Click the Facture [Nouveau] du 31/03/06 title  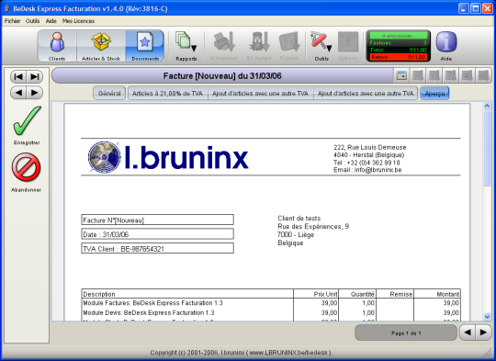222,76
